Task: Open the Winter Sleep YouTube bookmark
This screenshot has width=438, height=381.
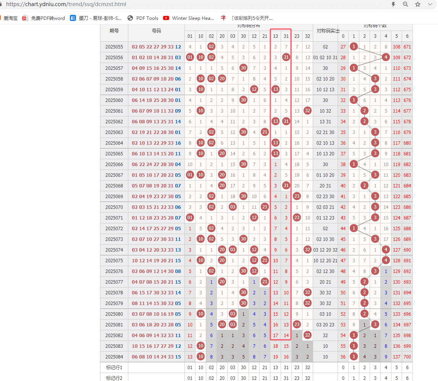Action: click(189, 18)
